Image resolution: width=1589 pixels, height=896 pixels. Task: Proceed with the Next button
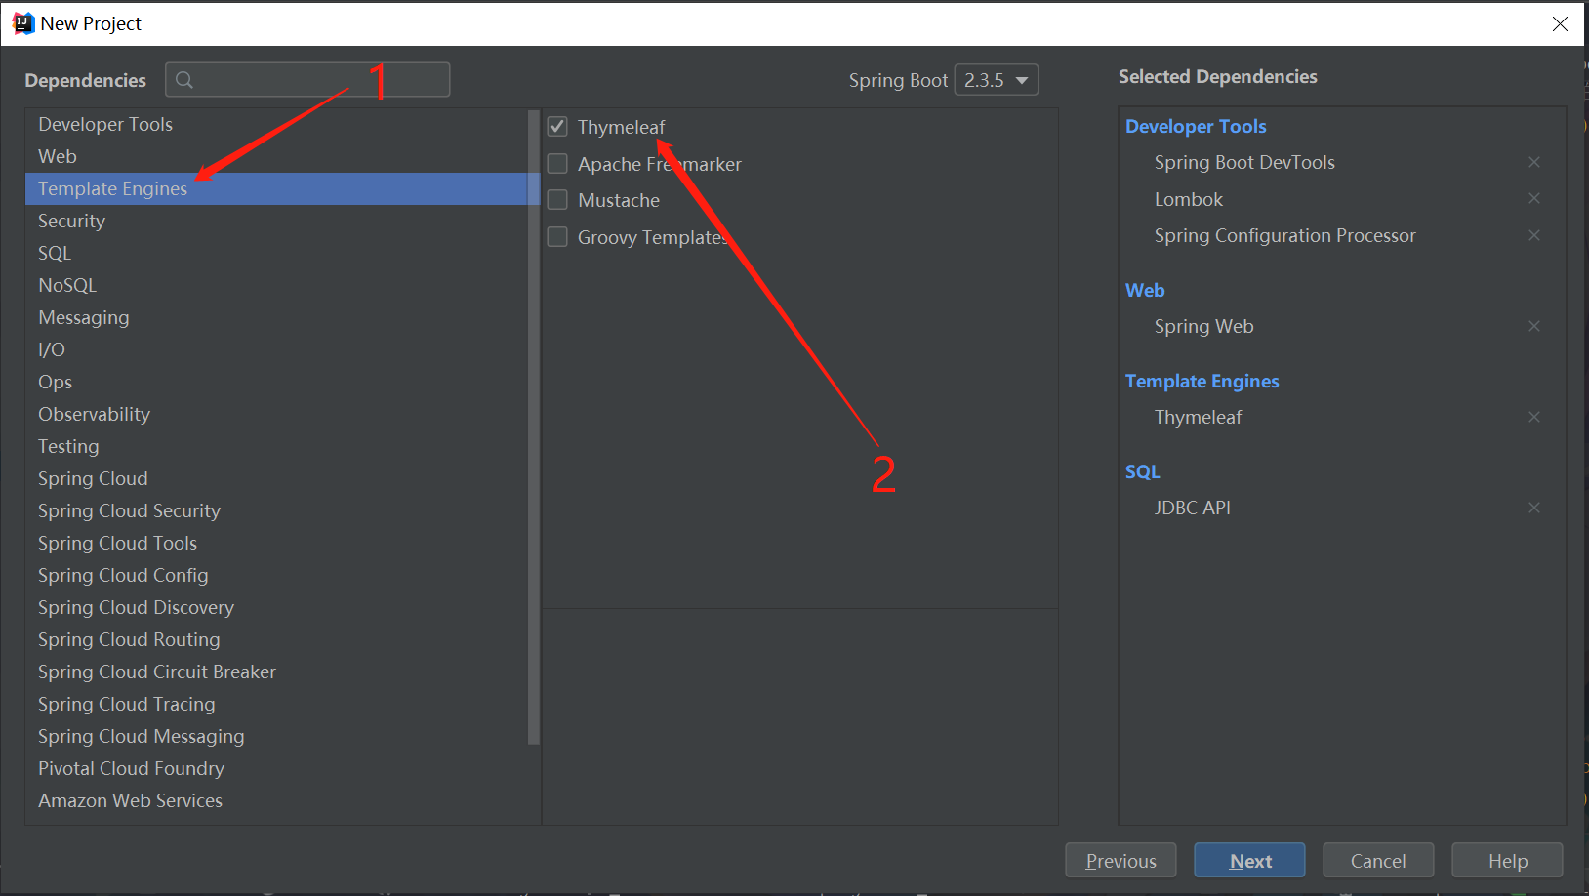click(x=1249, y=861)
